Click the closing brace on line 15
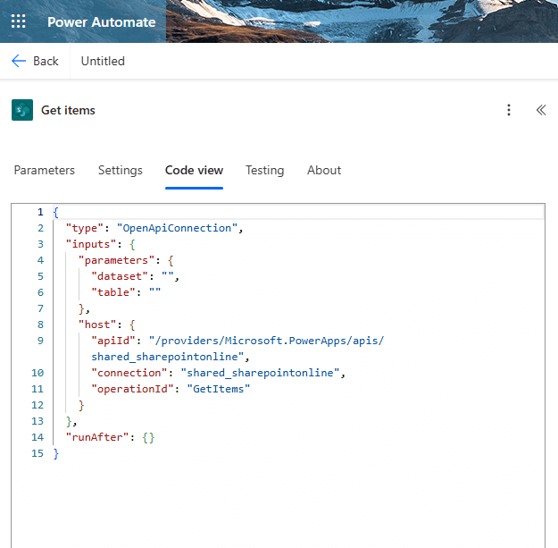Screen dimensions: 558x548 pyautogui.click(x=56, y=453)
